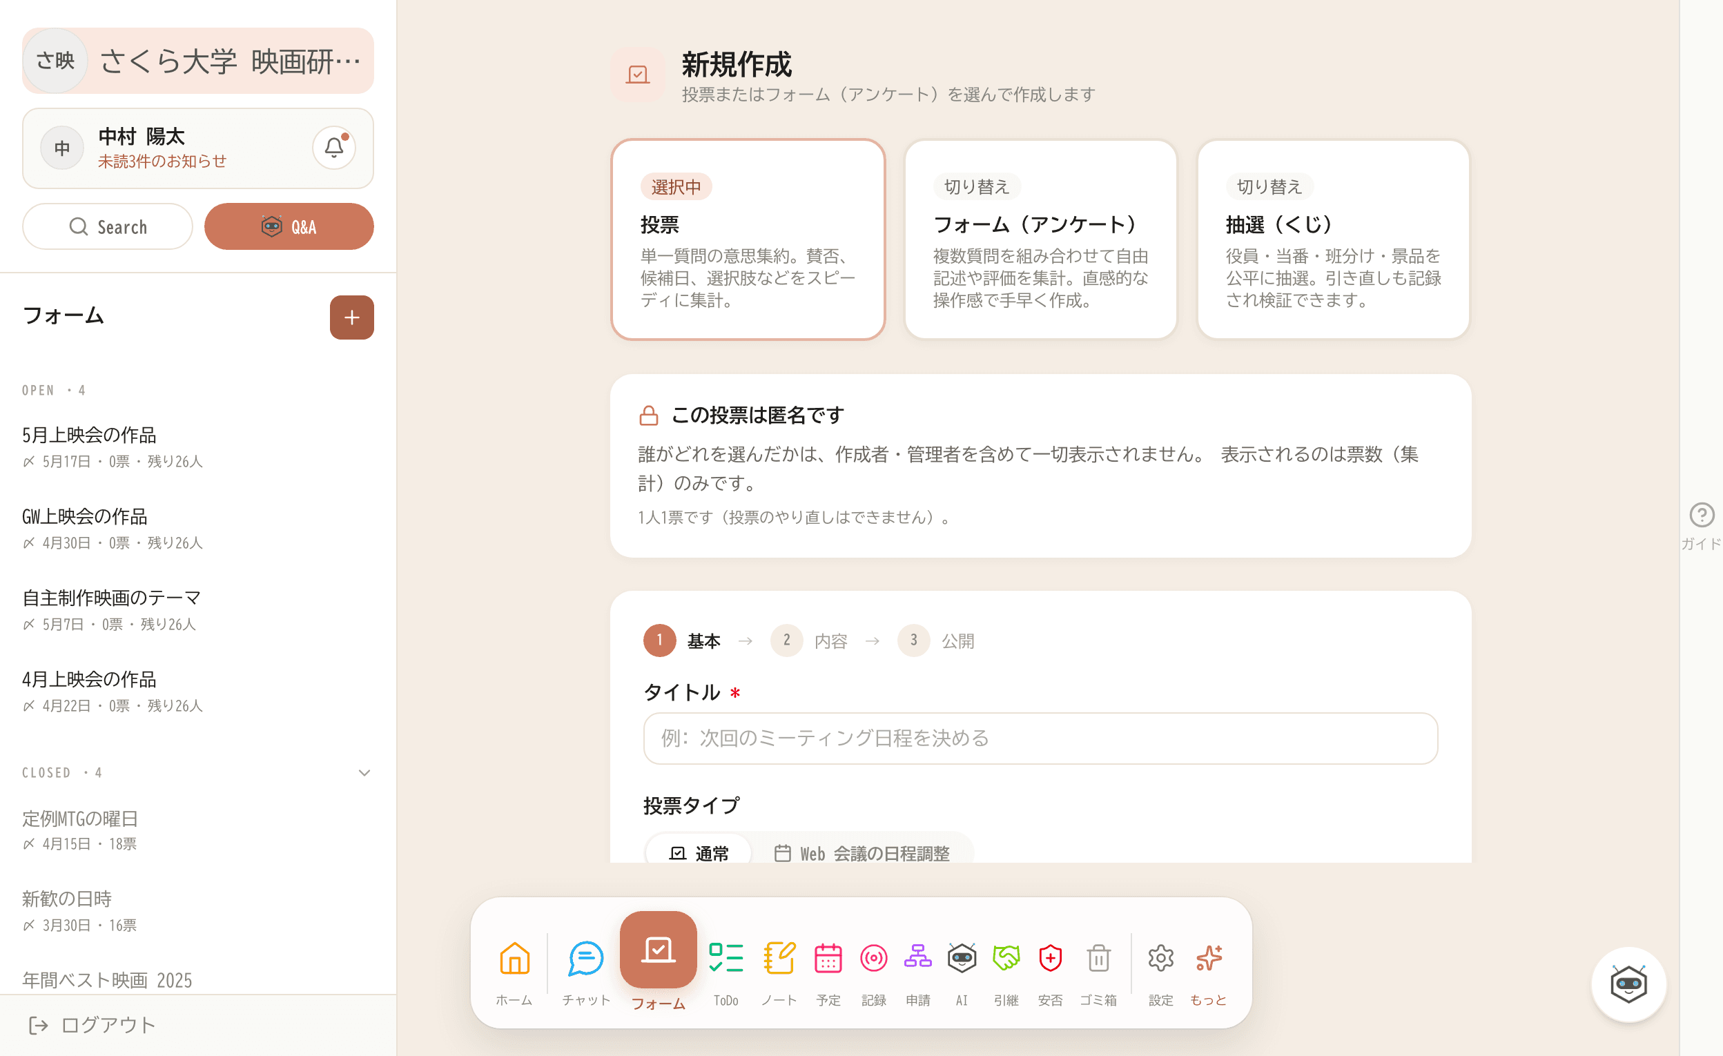Open the Guide (ガイド) help icon

1702,525
